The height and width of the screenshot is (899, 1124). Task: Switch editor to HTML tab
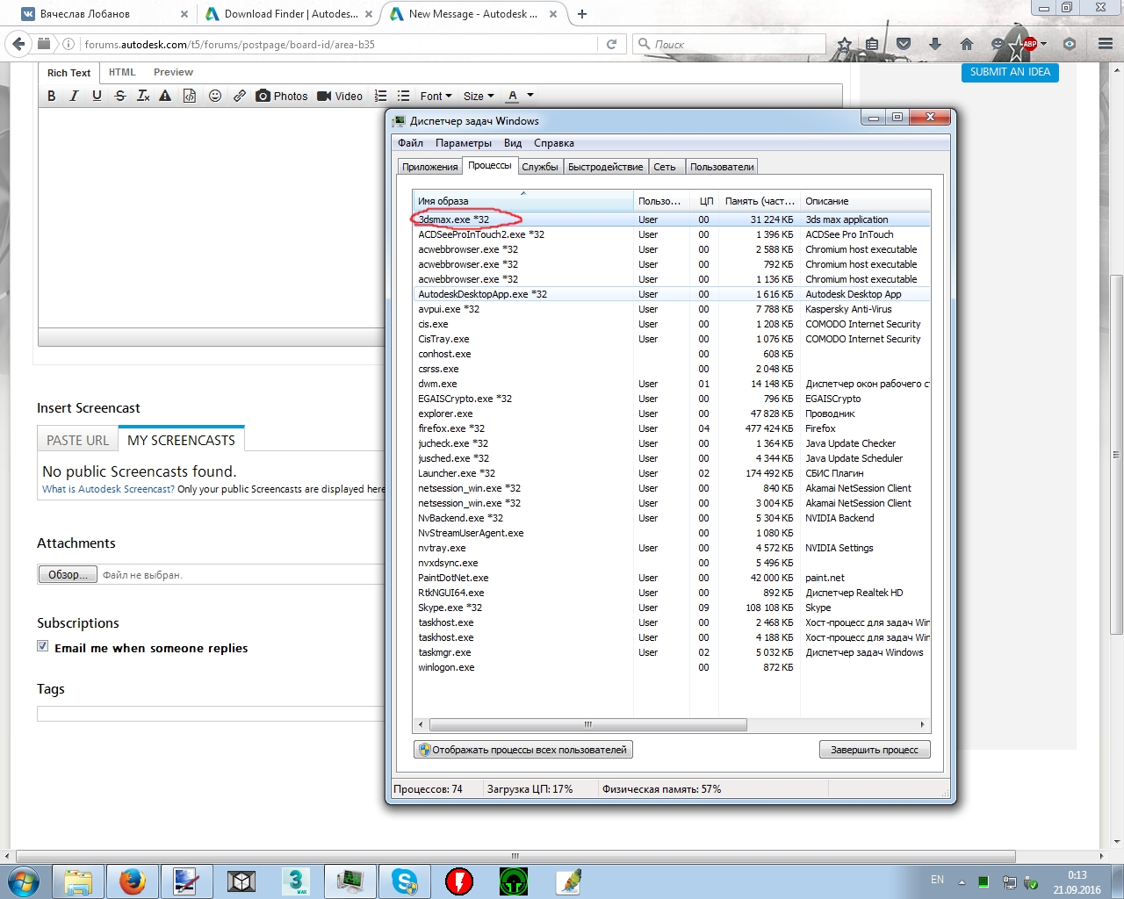tap(122, 72)
